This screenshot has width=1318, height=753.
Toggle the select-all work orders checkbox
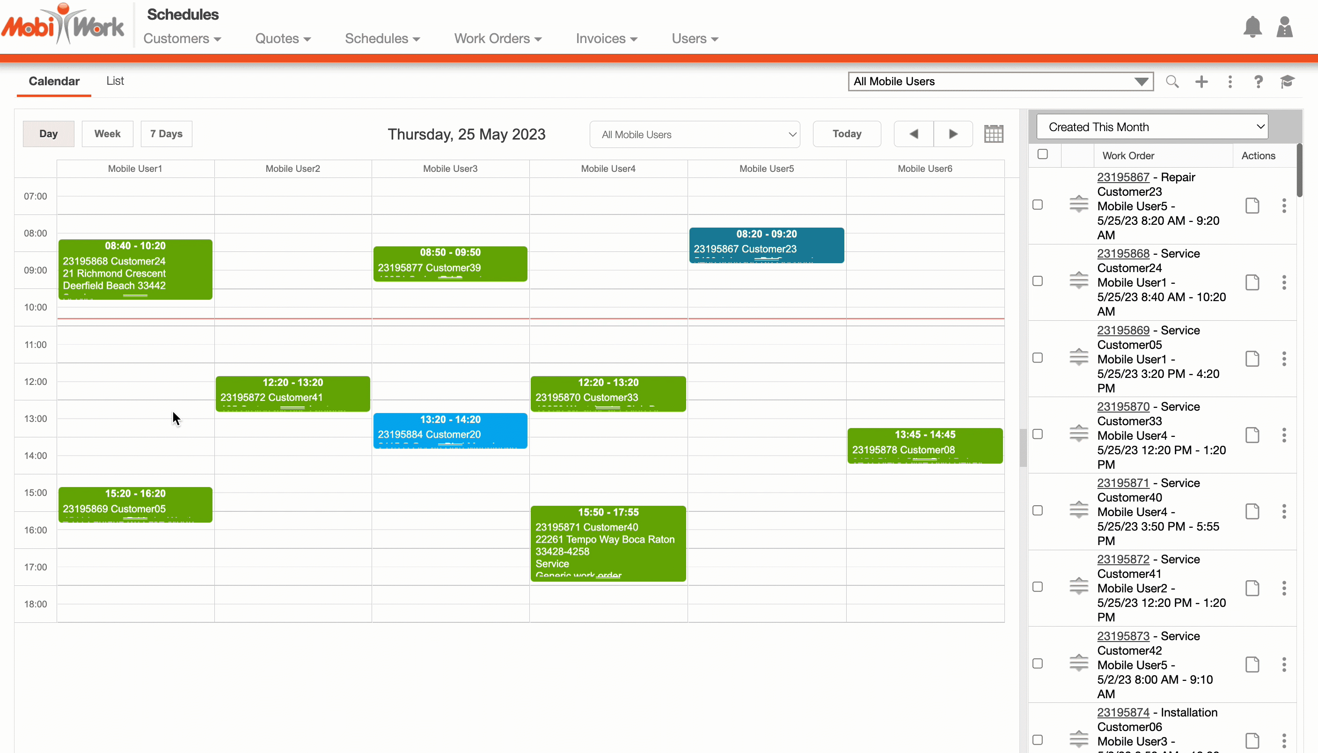[x=1042, y=155]
